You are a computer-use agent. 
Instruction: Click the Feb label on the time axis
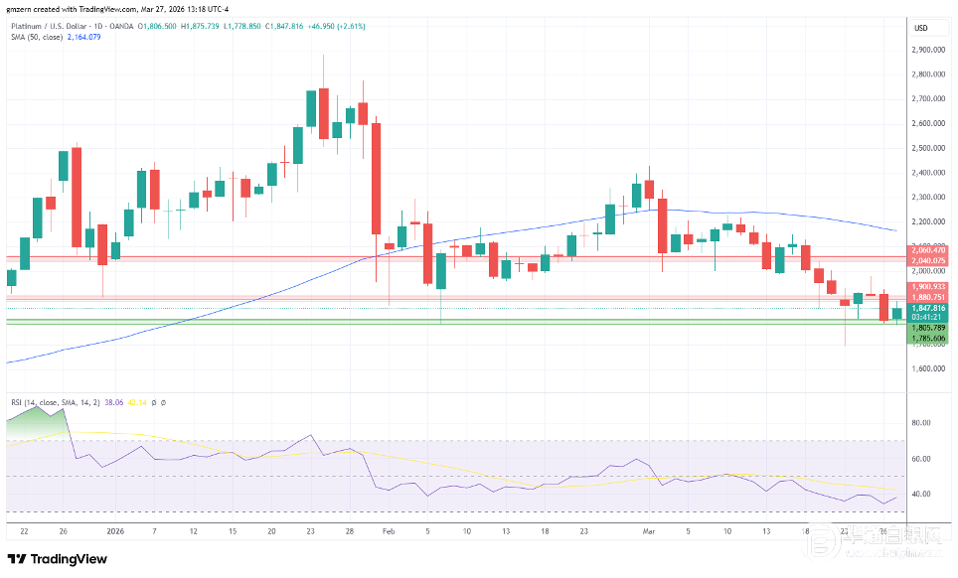coord(388,531)
